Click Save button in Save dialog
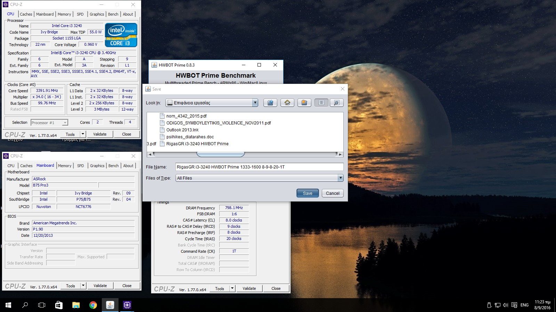 tap(308, 193)
